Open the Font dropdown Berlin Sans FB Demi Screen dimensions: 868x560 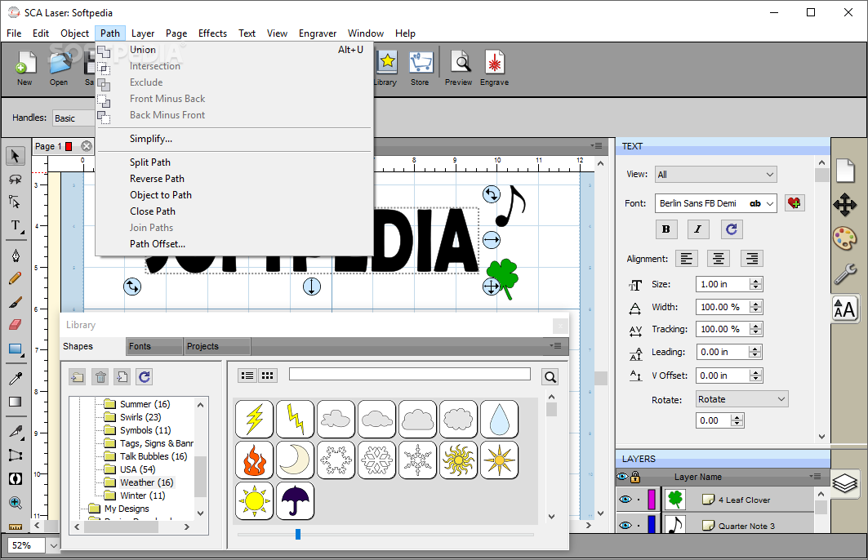716,203
